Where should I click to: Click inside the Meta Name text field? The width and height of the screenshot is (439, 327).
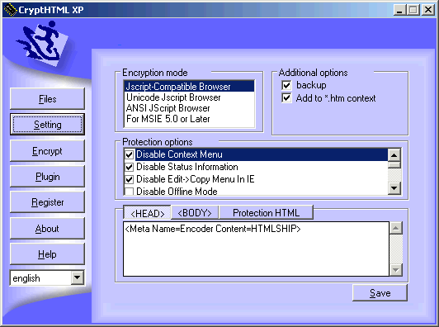pos(256,249)
